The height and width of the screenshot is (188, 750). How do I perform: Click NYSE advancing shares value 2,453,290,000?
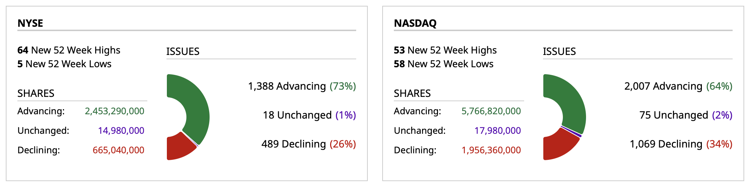pyautogui.click(x=114, y=111)
